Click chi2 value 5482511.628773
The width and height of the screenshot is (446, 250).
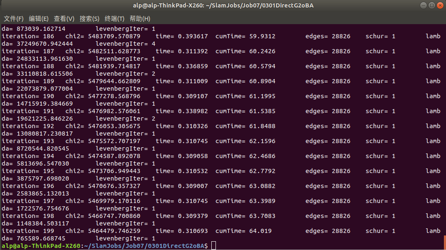(x=114, y=51)
